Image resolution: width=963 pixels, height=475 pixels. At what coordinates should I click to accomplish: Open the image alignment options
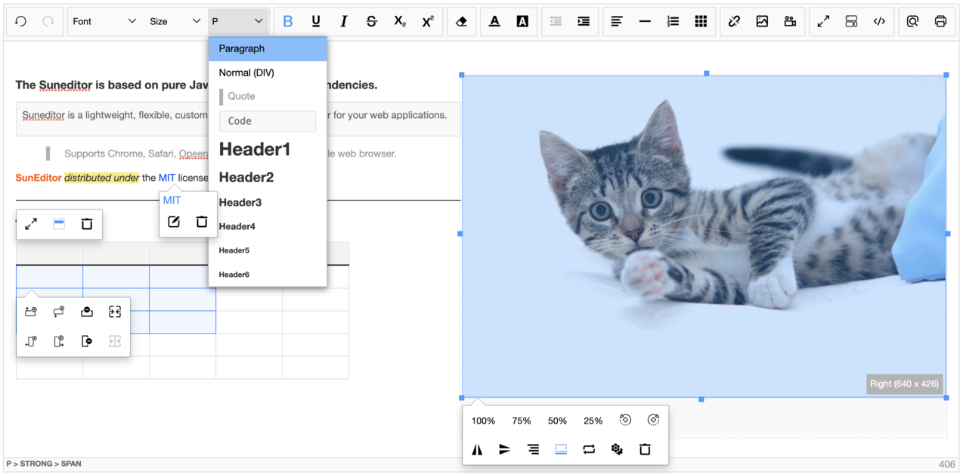(x=533, y=449)
